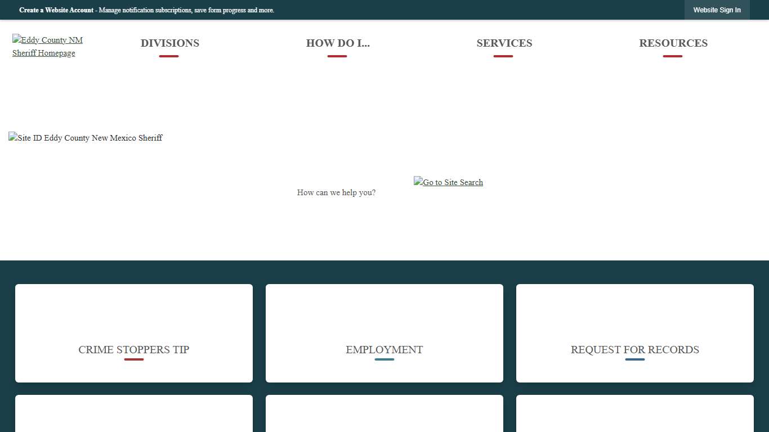Viewport: 769px width, 432px height.
Task: Click the "Manage notification subscriptions" banner text
Action: (186, 10)
